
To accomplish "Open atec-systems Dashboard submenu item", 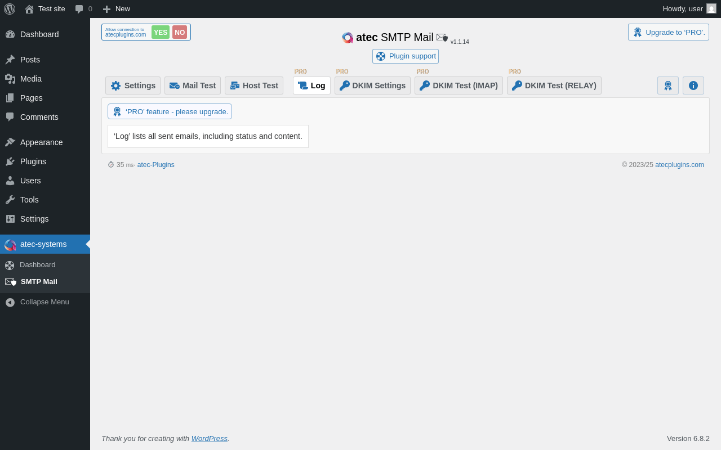I will pyautogui.click(x=45, y=265).
